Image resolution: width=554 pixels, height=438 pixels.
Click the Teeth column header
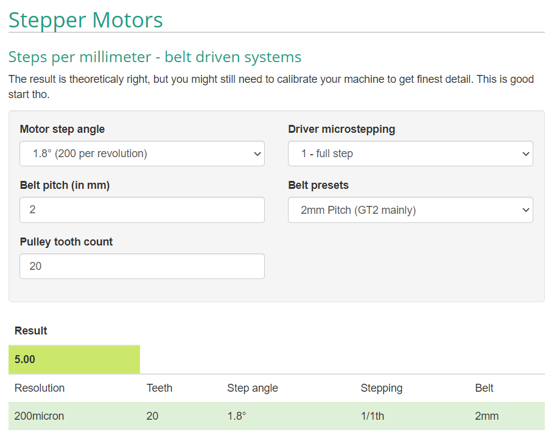[x=160, y=388]
